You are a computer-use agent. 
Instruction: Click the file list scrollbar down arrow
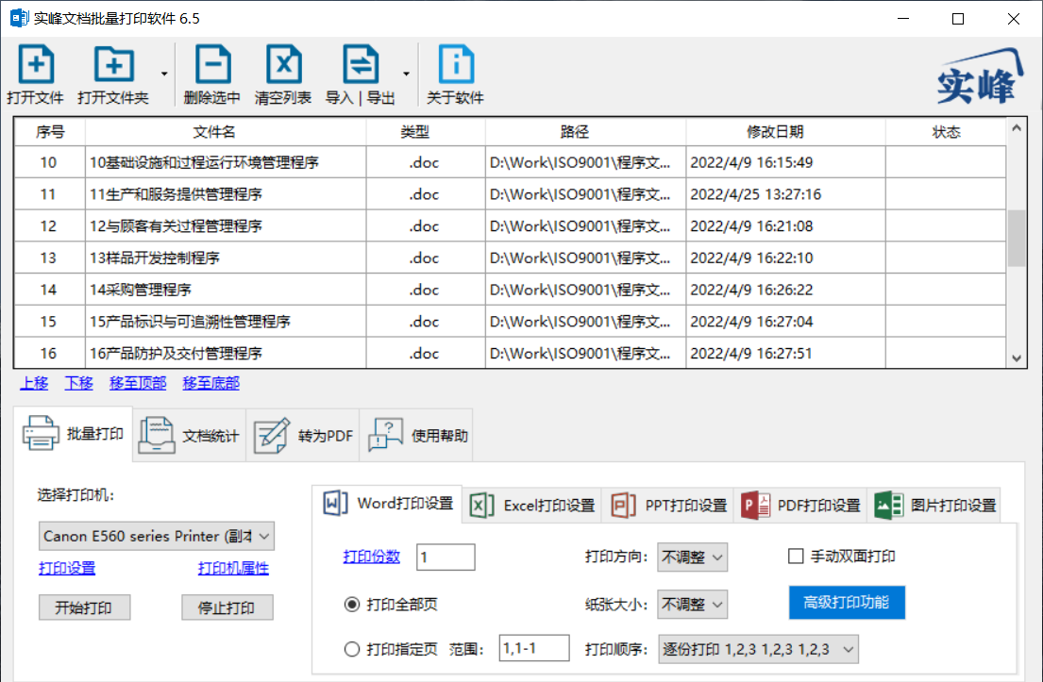coord(1016,358)
